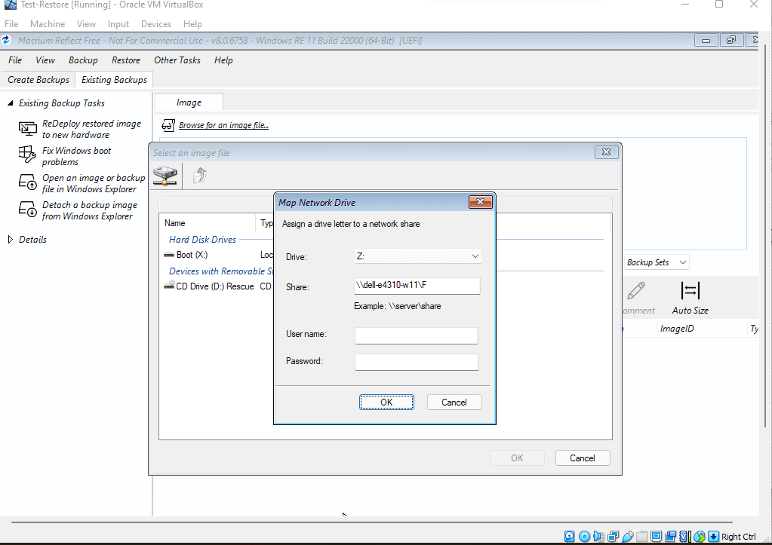Open VirtualBox Devices menu
The height and width of the screenshot is (545, 772).
tap(156, 24)
